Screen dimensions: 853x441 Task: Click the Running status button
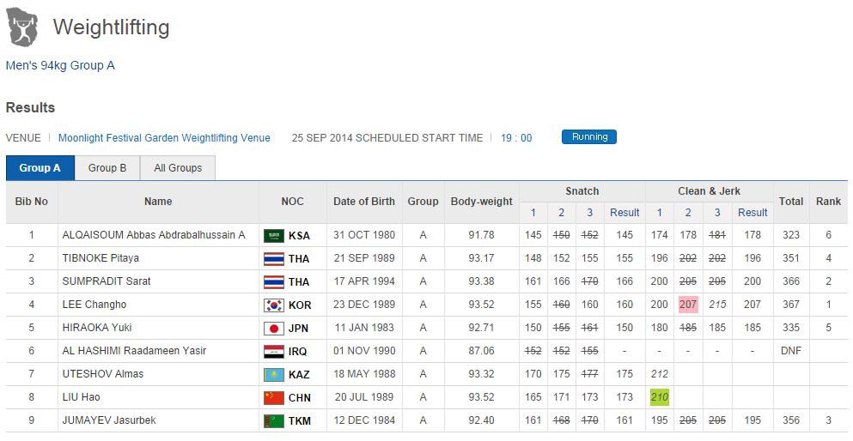(589, 137)
